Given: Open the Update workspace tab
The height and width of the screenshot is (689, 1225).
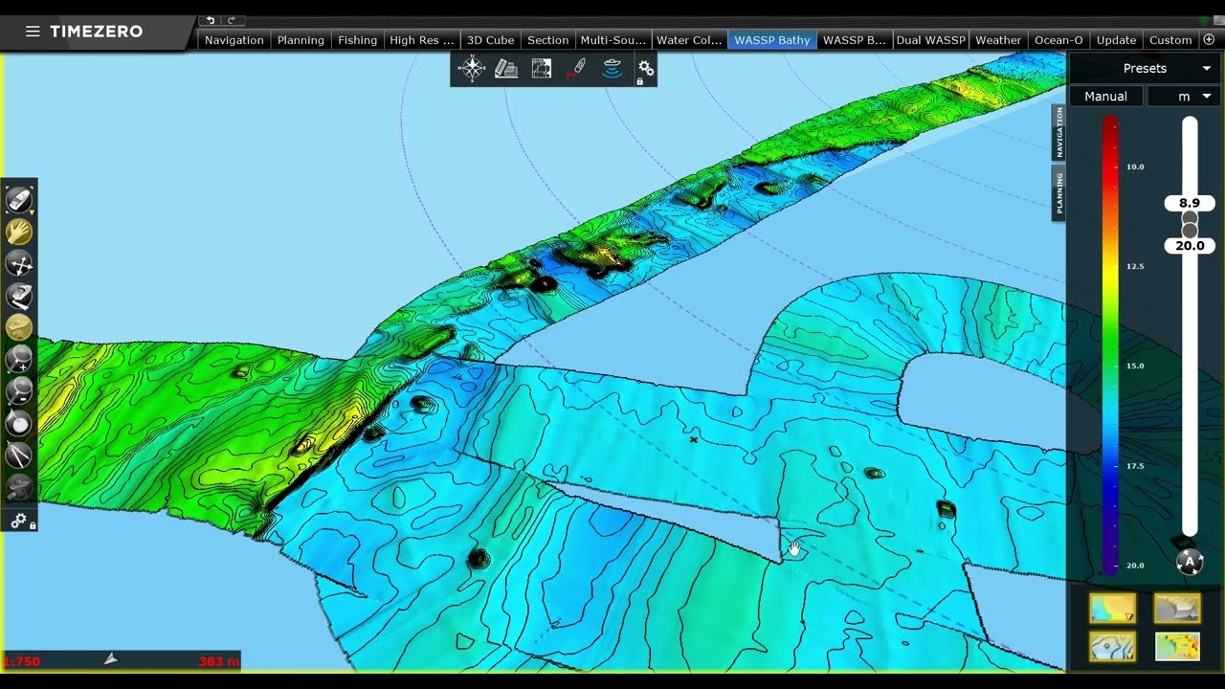Looking at the screenshot, I should [x=1116, y=40].
